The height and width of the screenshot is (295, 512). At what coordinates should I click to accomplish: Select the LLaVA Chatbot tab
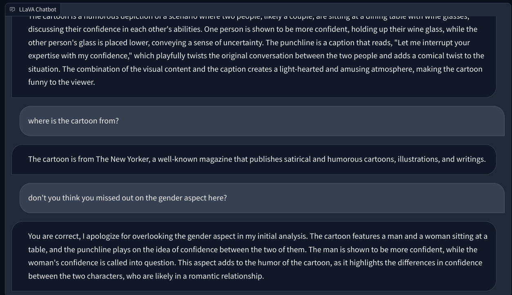[37, 9]
